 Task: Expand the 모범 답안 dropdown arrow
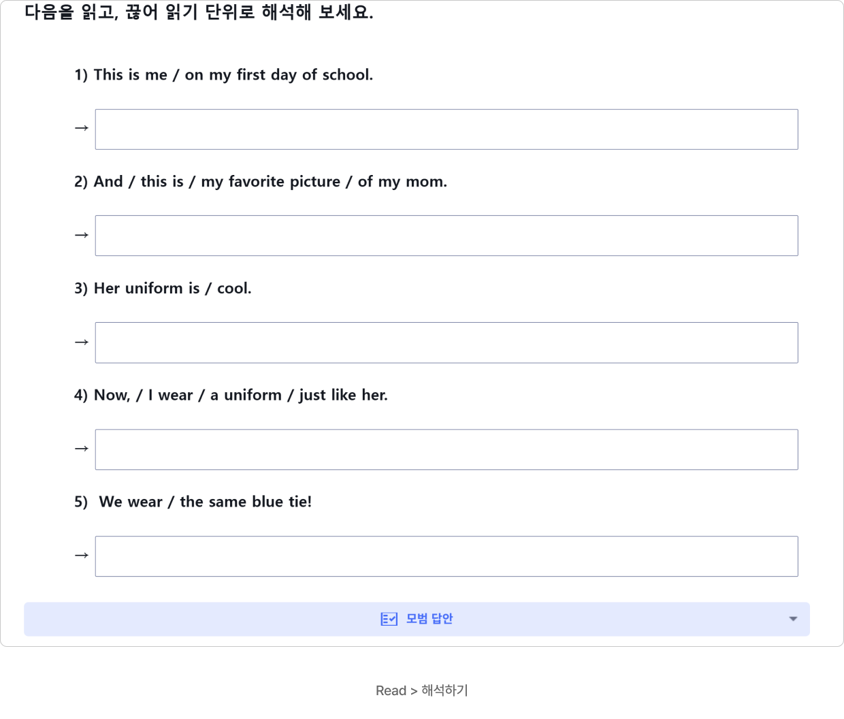[x=793, y=619]
